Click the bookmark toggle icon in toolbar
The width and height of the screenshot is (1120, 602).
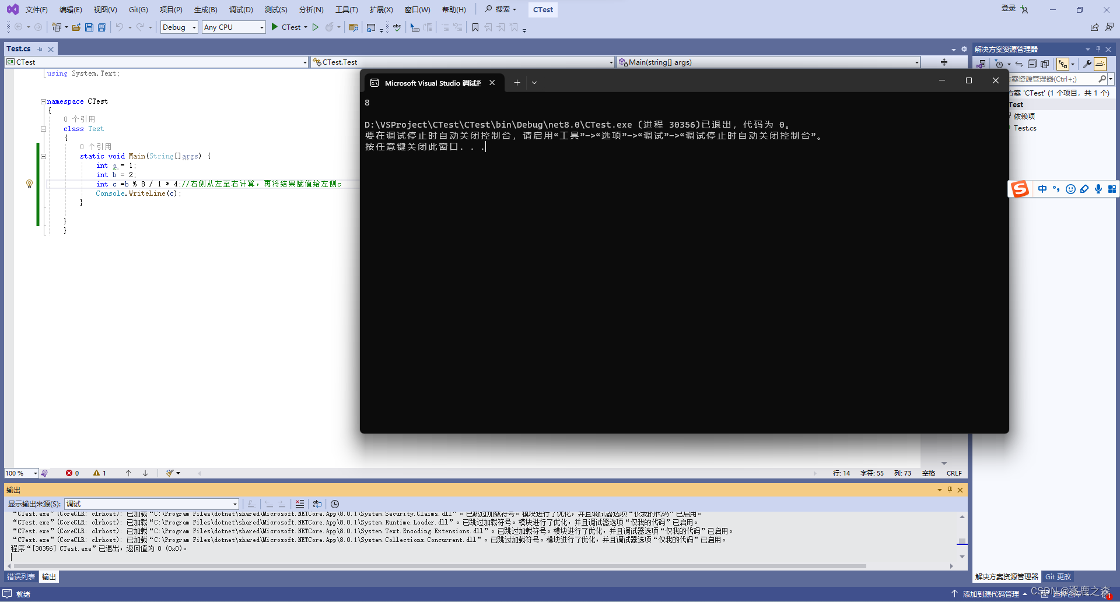pyautogui.click(x=475, y=27)
